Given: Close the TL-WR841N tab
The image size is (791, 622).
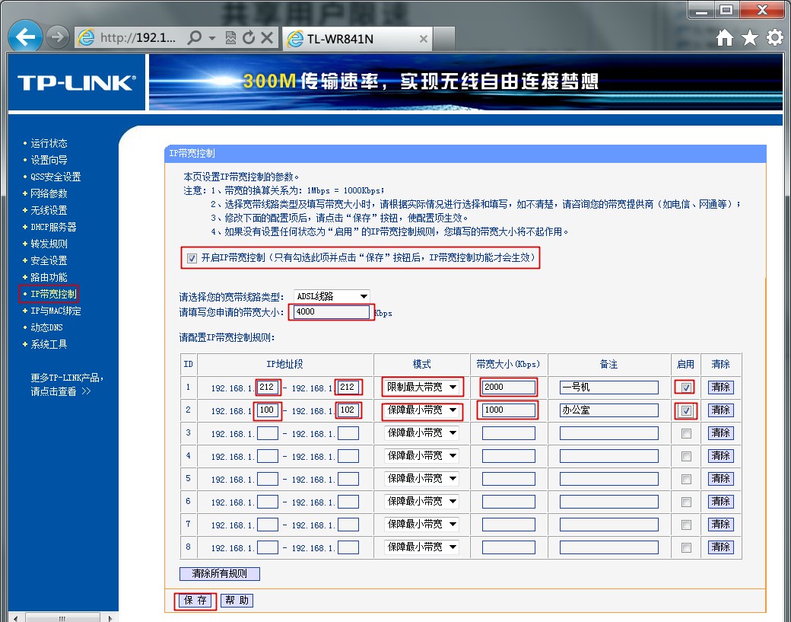Looking at the screenshot, I should click(x=424, y=39).
